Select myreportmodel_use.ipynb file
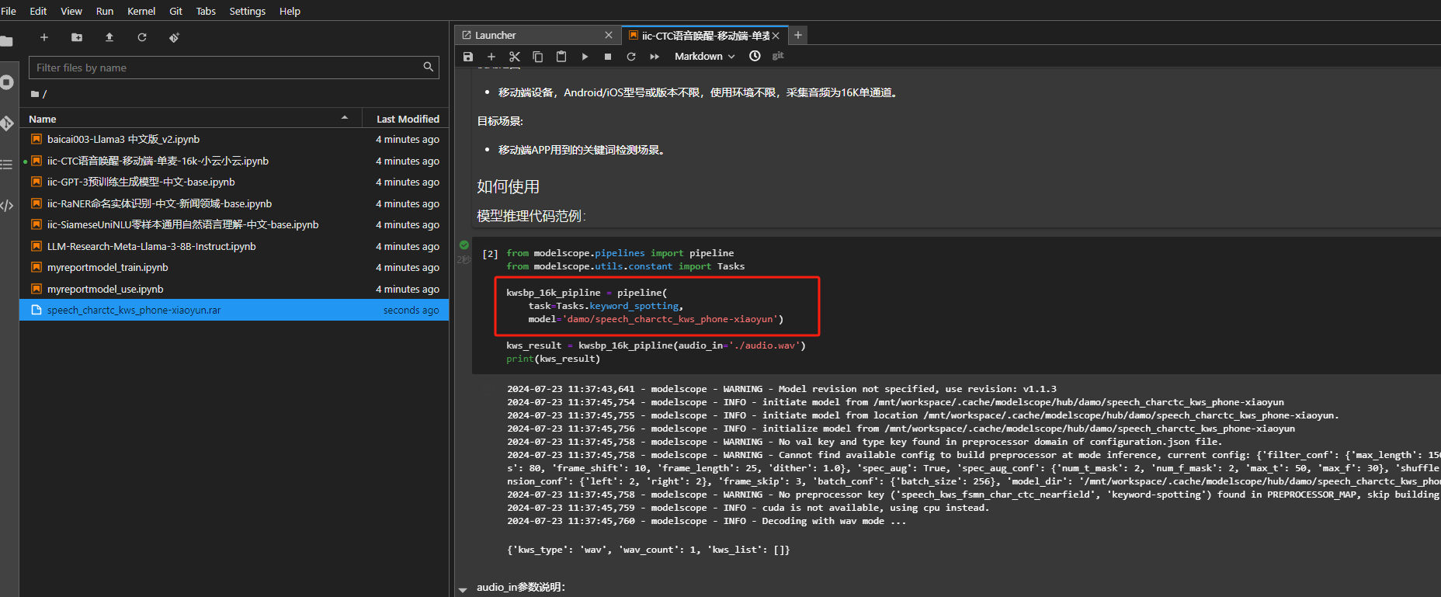Viewport: 1441px width, 597px height. 234,289
